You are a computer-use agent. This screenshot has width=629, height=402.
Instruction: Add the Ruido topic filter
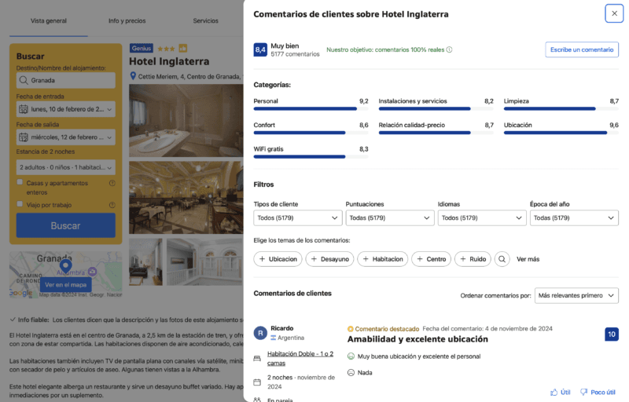click(473, 259)
